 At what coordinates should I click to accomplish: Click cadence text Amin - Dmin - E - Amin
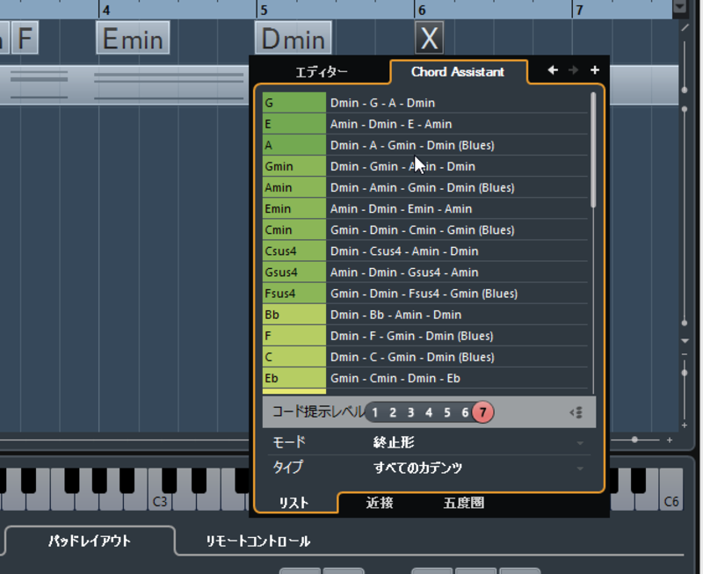(391, 124)
